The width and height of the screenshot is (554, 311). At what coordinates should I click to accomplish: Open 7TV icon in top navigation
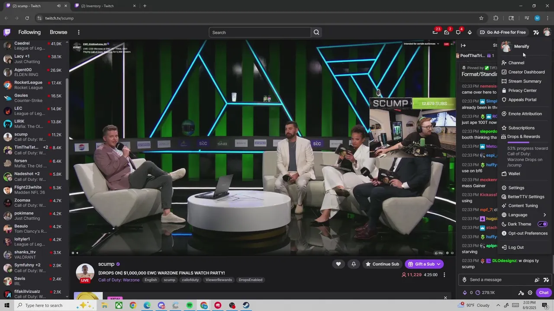536,32
